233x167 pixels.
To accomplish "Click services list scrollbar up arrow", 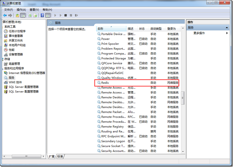I will tap(183, 28).
